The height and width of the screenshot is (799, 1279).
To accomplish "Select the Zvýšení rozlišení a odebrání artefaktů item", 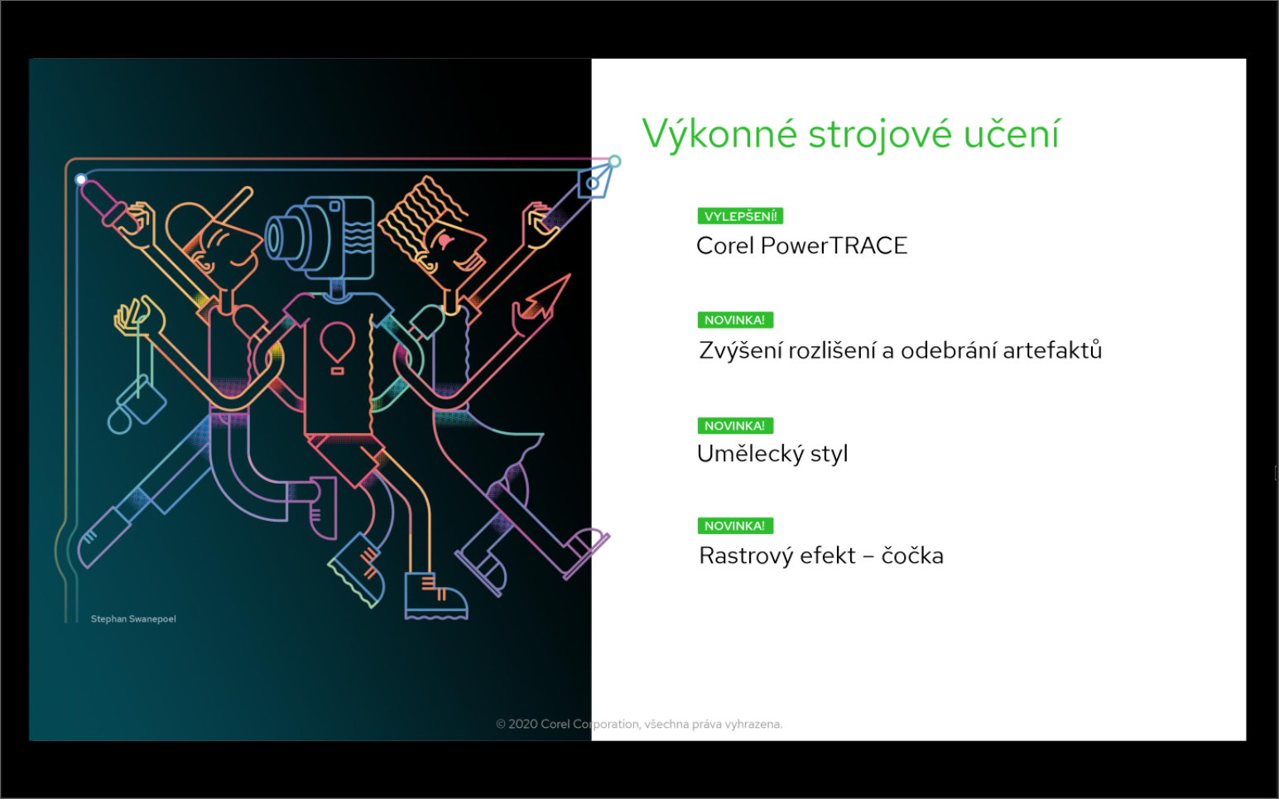I will tap(900, 351).
